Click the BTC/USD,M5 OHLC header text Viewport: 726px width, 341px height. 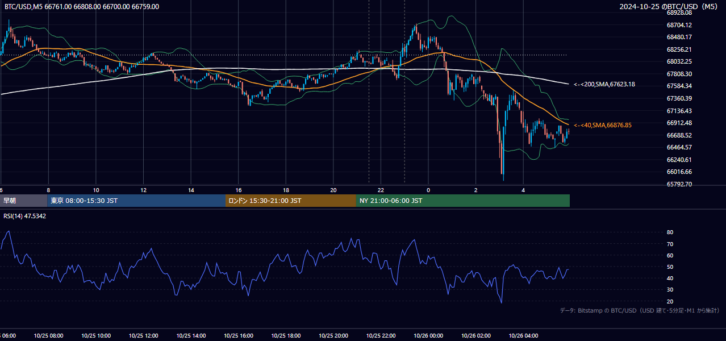tap(82, 7)
